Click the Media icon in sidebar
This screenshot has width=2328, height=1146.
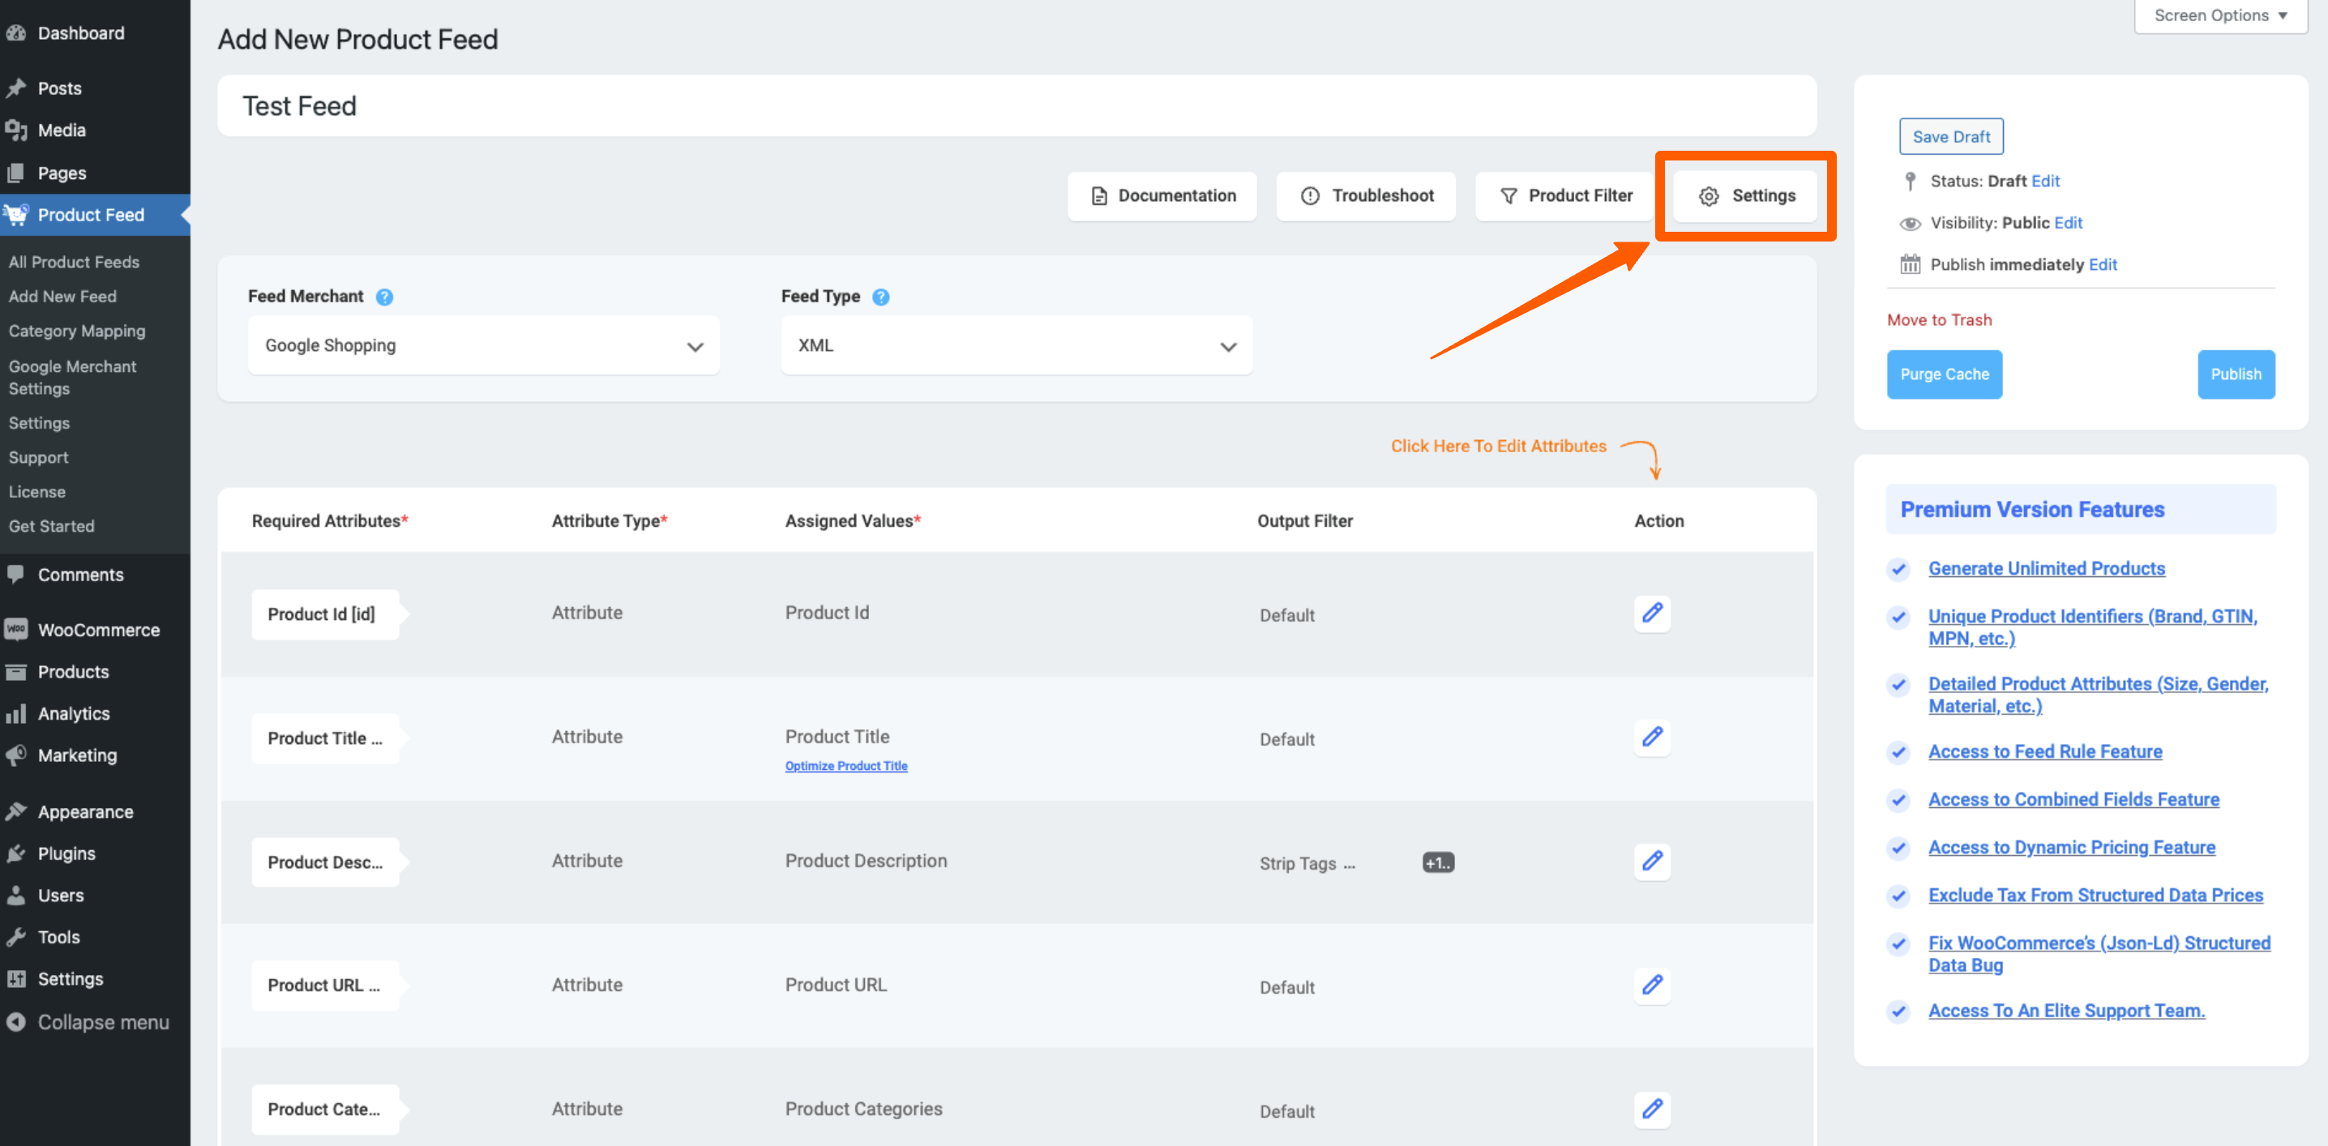[16, 130]
